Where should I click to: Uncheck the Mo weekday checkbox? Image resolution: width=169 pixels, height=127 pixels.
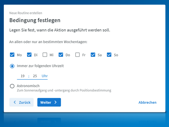(12, 55)
